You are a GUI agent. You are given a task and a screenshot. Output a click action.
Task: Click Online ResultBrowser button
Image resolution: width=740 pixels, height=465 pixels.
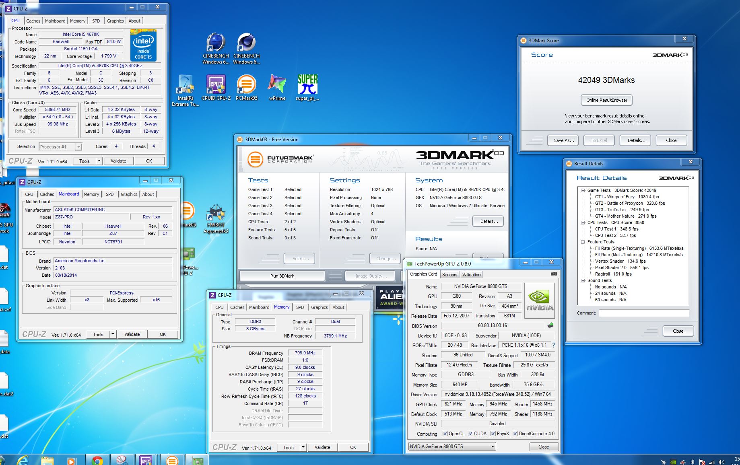tap(606, 100)
